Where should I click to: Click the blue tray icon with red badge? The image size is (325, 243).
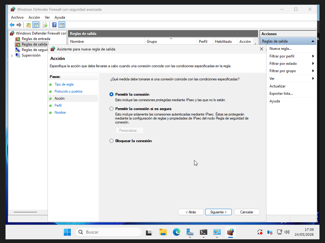[x=270, y=232]
